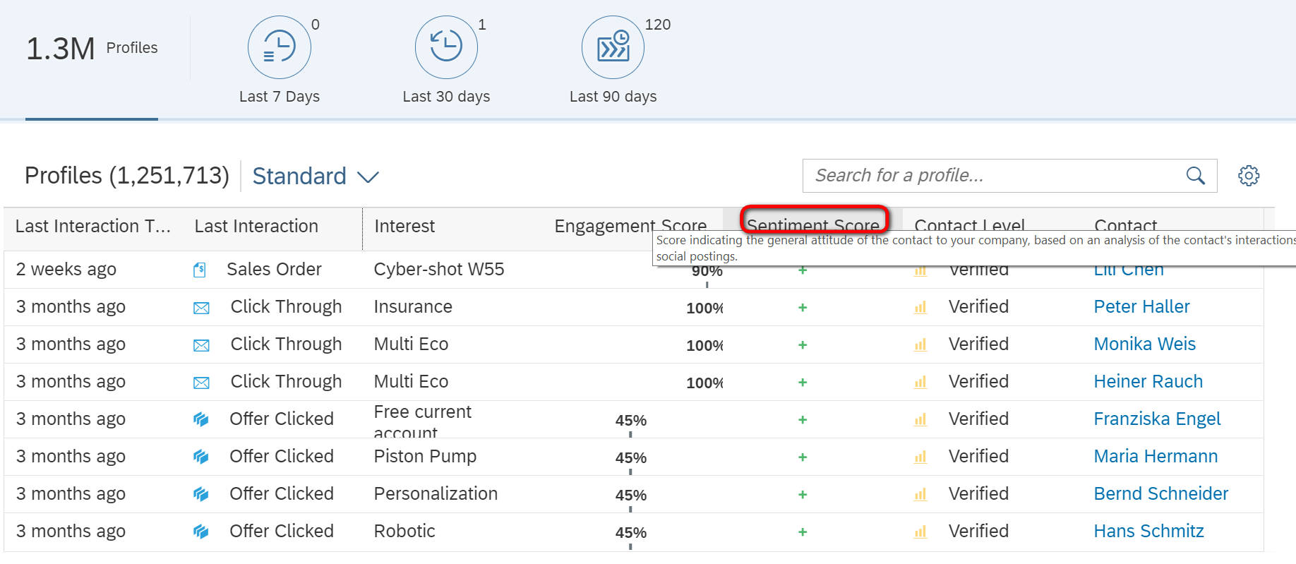Click positive sentiment plus for Peter Haller

803,308
